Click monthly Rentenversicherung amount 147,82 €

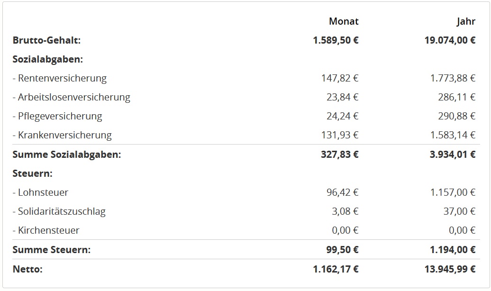coord(340,78)
